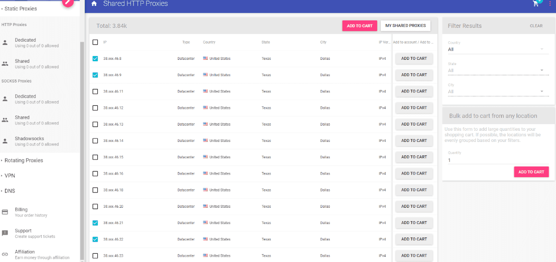This screenshot has height=262, width=556.
Task: Click the Quantity input field
Action: pyautogui.click(x=498, y=160)
